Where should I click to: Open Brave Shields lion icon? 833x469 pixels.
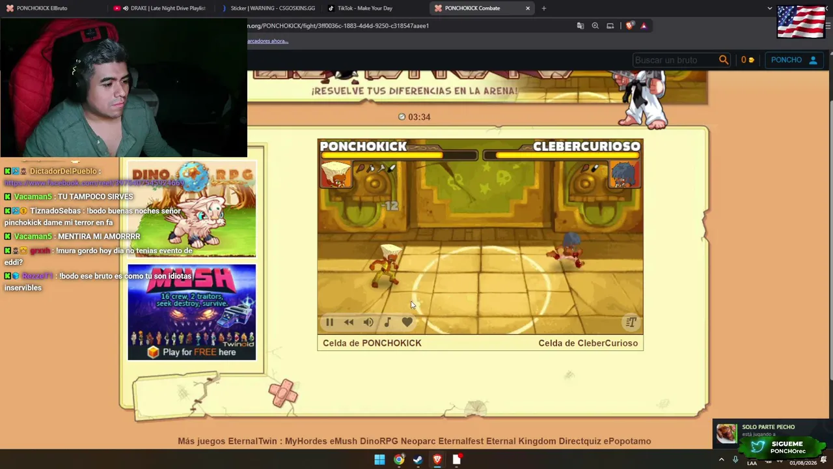(629, 26)
